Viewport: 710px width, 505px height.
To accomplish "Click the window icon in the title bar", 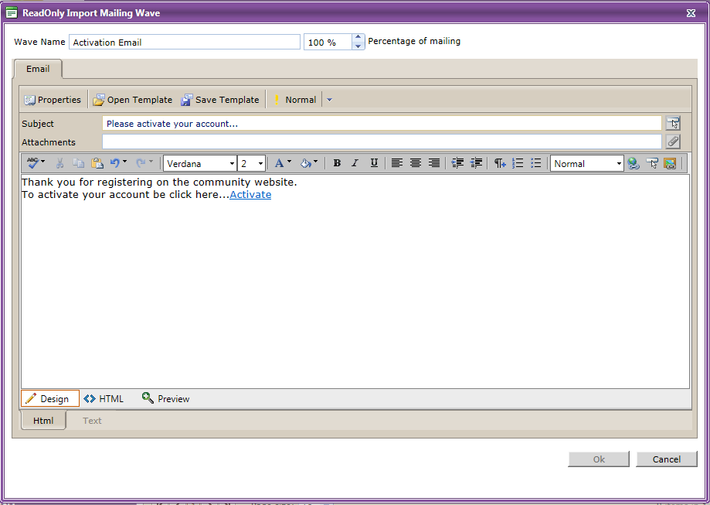I will click(12, 12).
